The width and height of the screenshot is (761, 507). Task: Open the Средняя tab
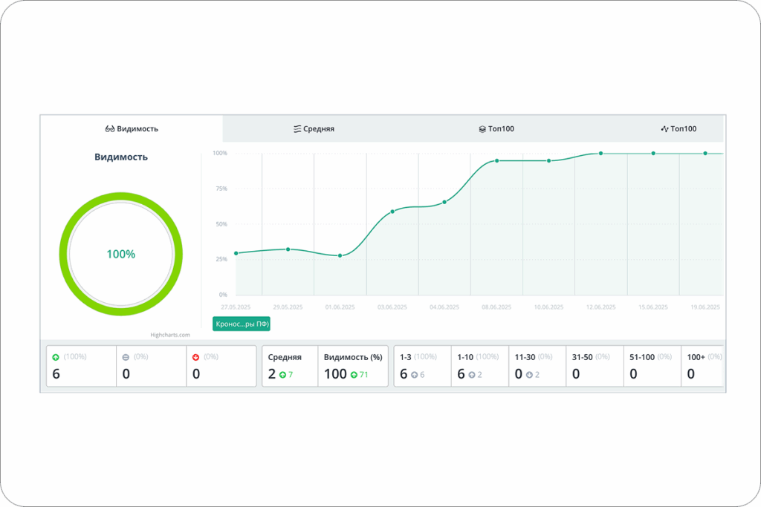[x=314, y=129]
